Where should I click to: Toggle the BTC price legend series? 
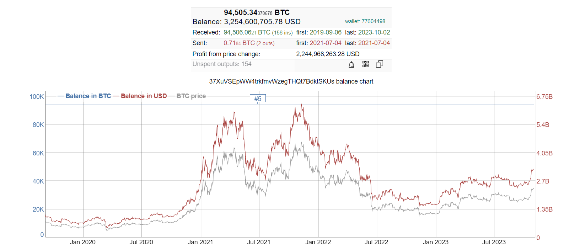pos(187,96)
